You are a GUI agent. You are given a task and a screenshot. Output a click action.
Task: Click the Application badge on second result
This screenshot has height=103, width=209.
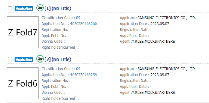[24, 59]
